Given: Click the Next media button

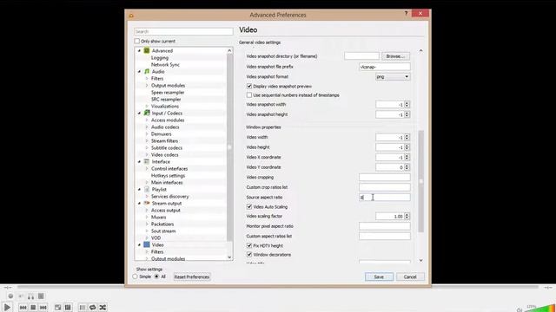Looking at the screenshot, I should (x=43, y=308).
